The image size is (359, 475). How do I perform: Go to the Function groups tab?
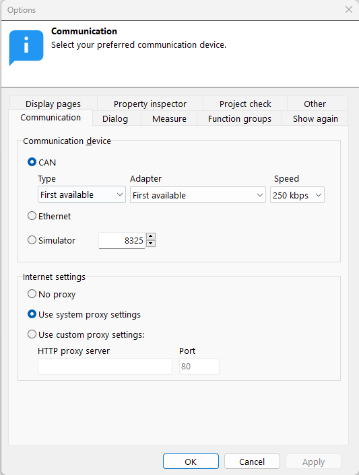tap(240, 118)
